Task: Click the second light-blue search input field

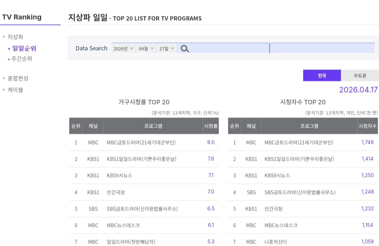Action: tap(322, 48)
